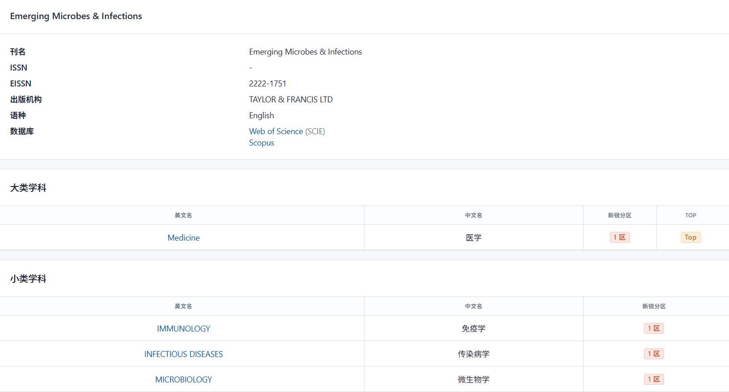
Task: Click the 传染病学 cell
Action: 474,354
